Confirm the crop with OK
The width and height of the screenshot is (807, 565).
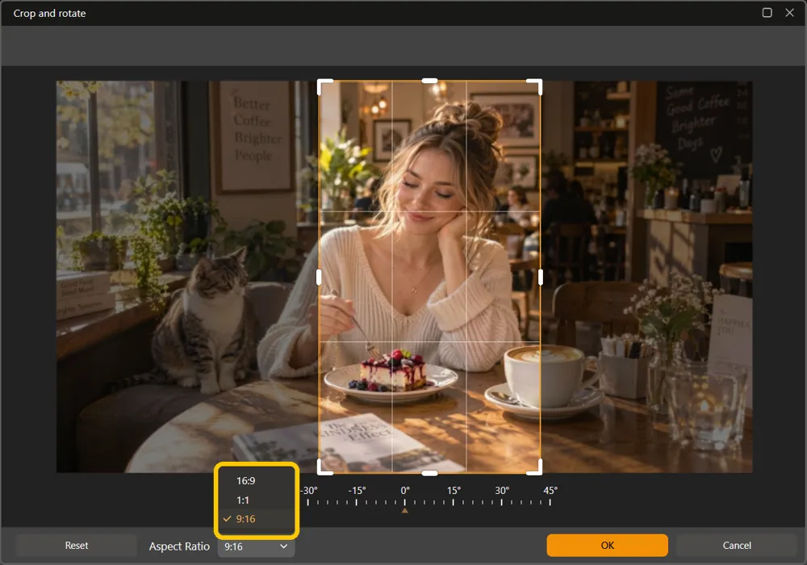click(x=608, y=546)
